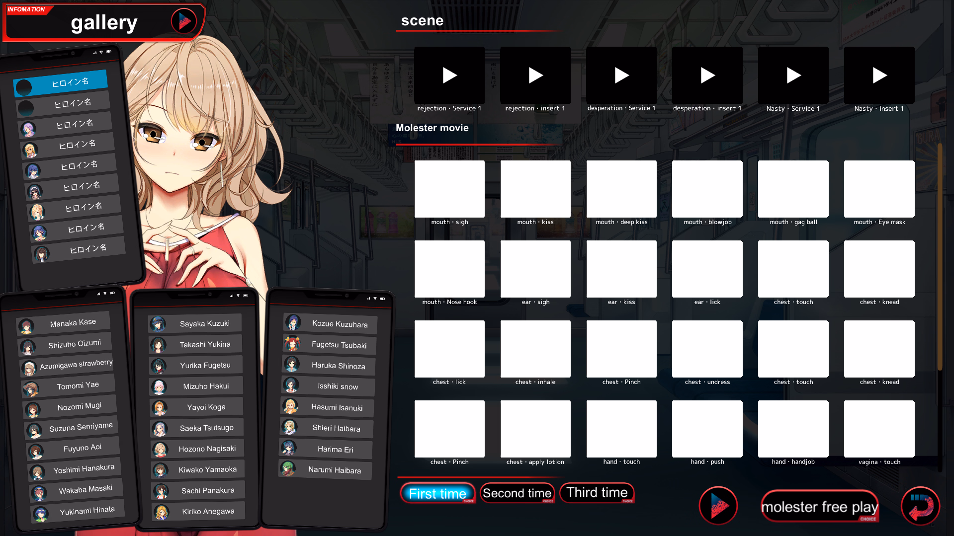The width and height of the screenshot is (954, 536).
Task: Click the play icon beside gallery title
Action: [x=183, y=21]
